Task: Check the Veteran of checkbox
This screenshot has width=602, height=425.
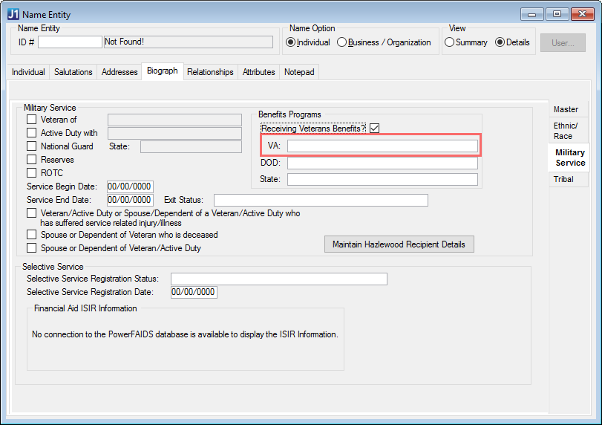Action: (x=31, y=120)
